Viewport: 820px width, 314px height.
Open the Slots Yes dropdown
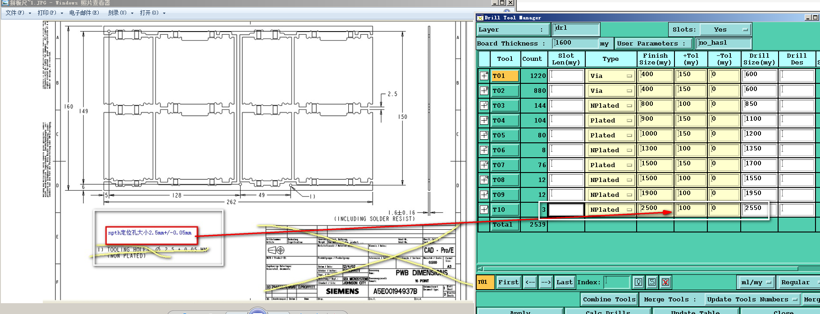[x=725, y=30]
